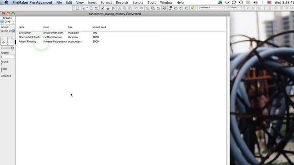294x165 pixels.
Task: Click the Find binoculars toolbar icon
Action: (164, 8)
